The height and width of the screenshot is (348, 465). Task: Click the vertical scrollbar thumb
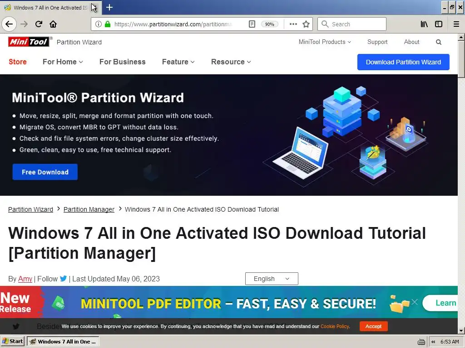(461, 59)
